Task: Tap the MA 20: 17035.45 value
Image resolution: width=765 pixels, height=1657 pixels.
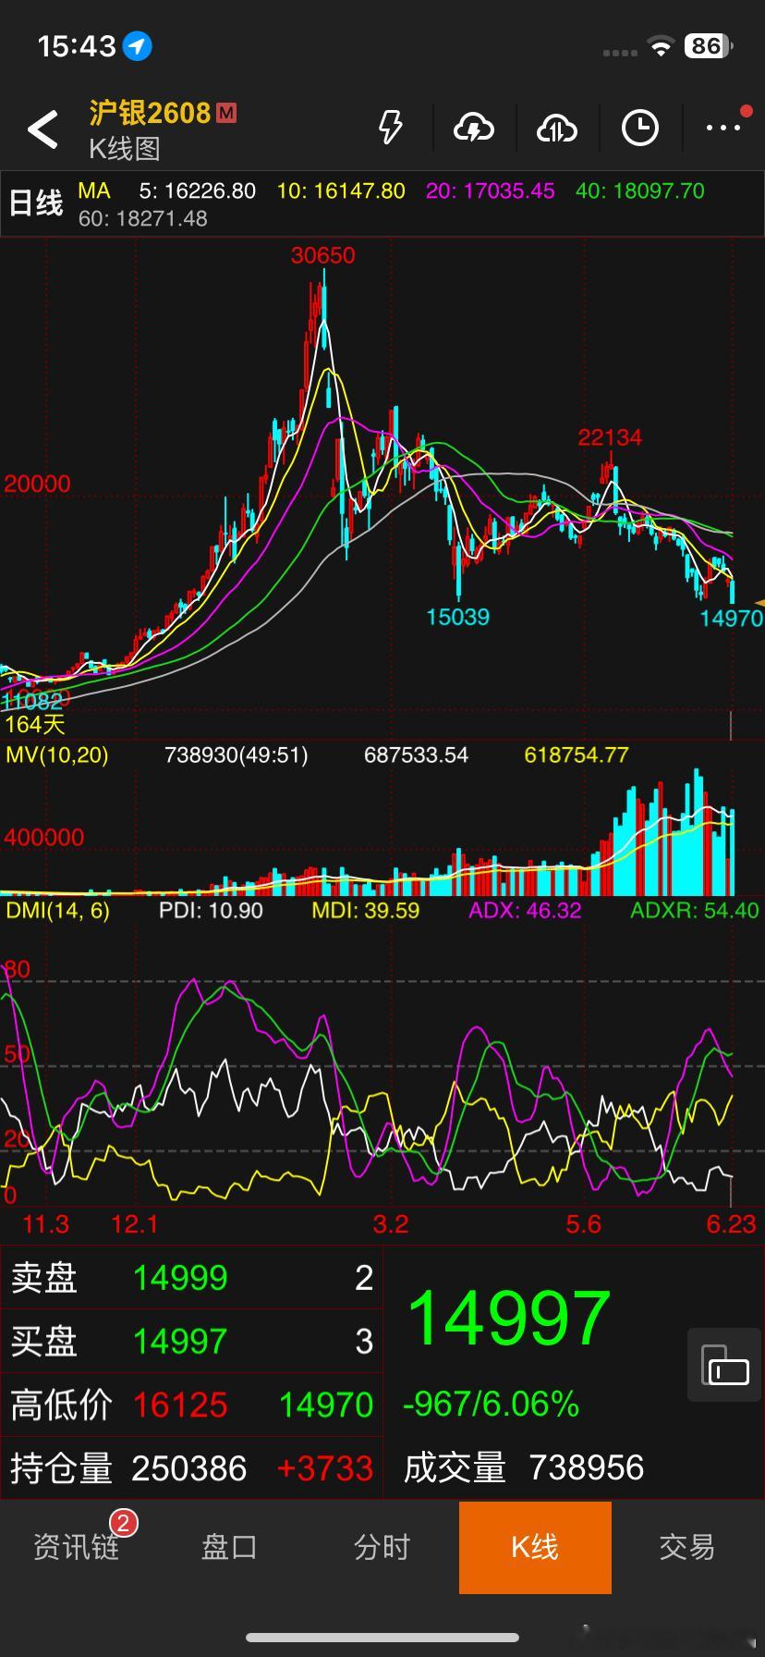Action: coord(490,190)
